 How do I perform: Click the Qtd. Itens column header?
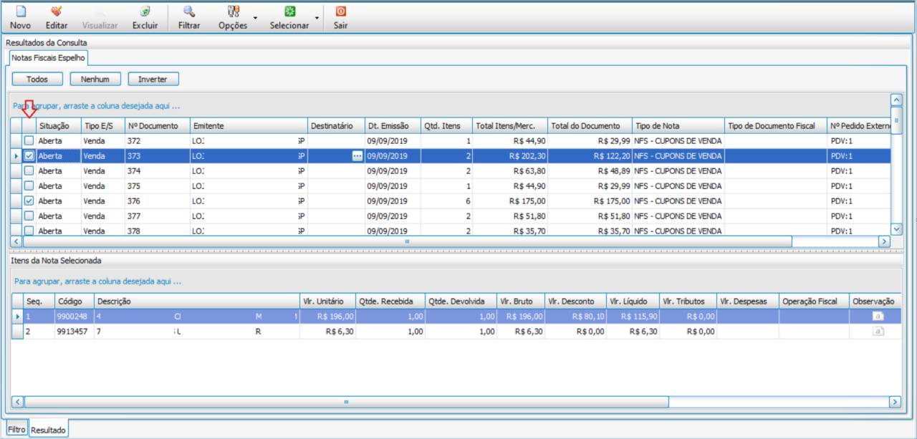447,126
